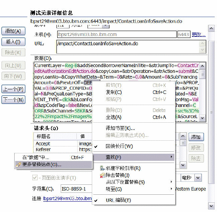Select 更多替换站点(O) with the highlighter icon

pyautogui.click(x=53, y=164)
